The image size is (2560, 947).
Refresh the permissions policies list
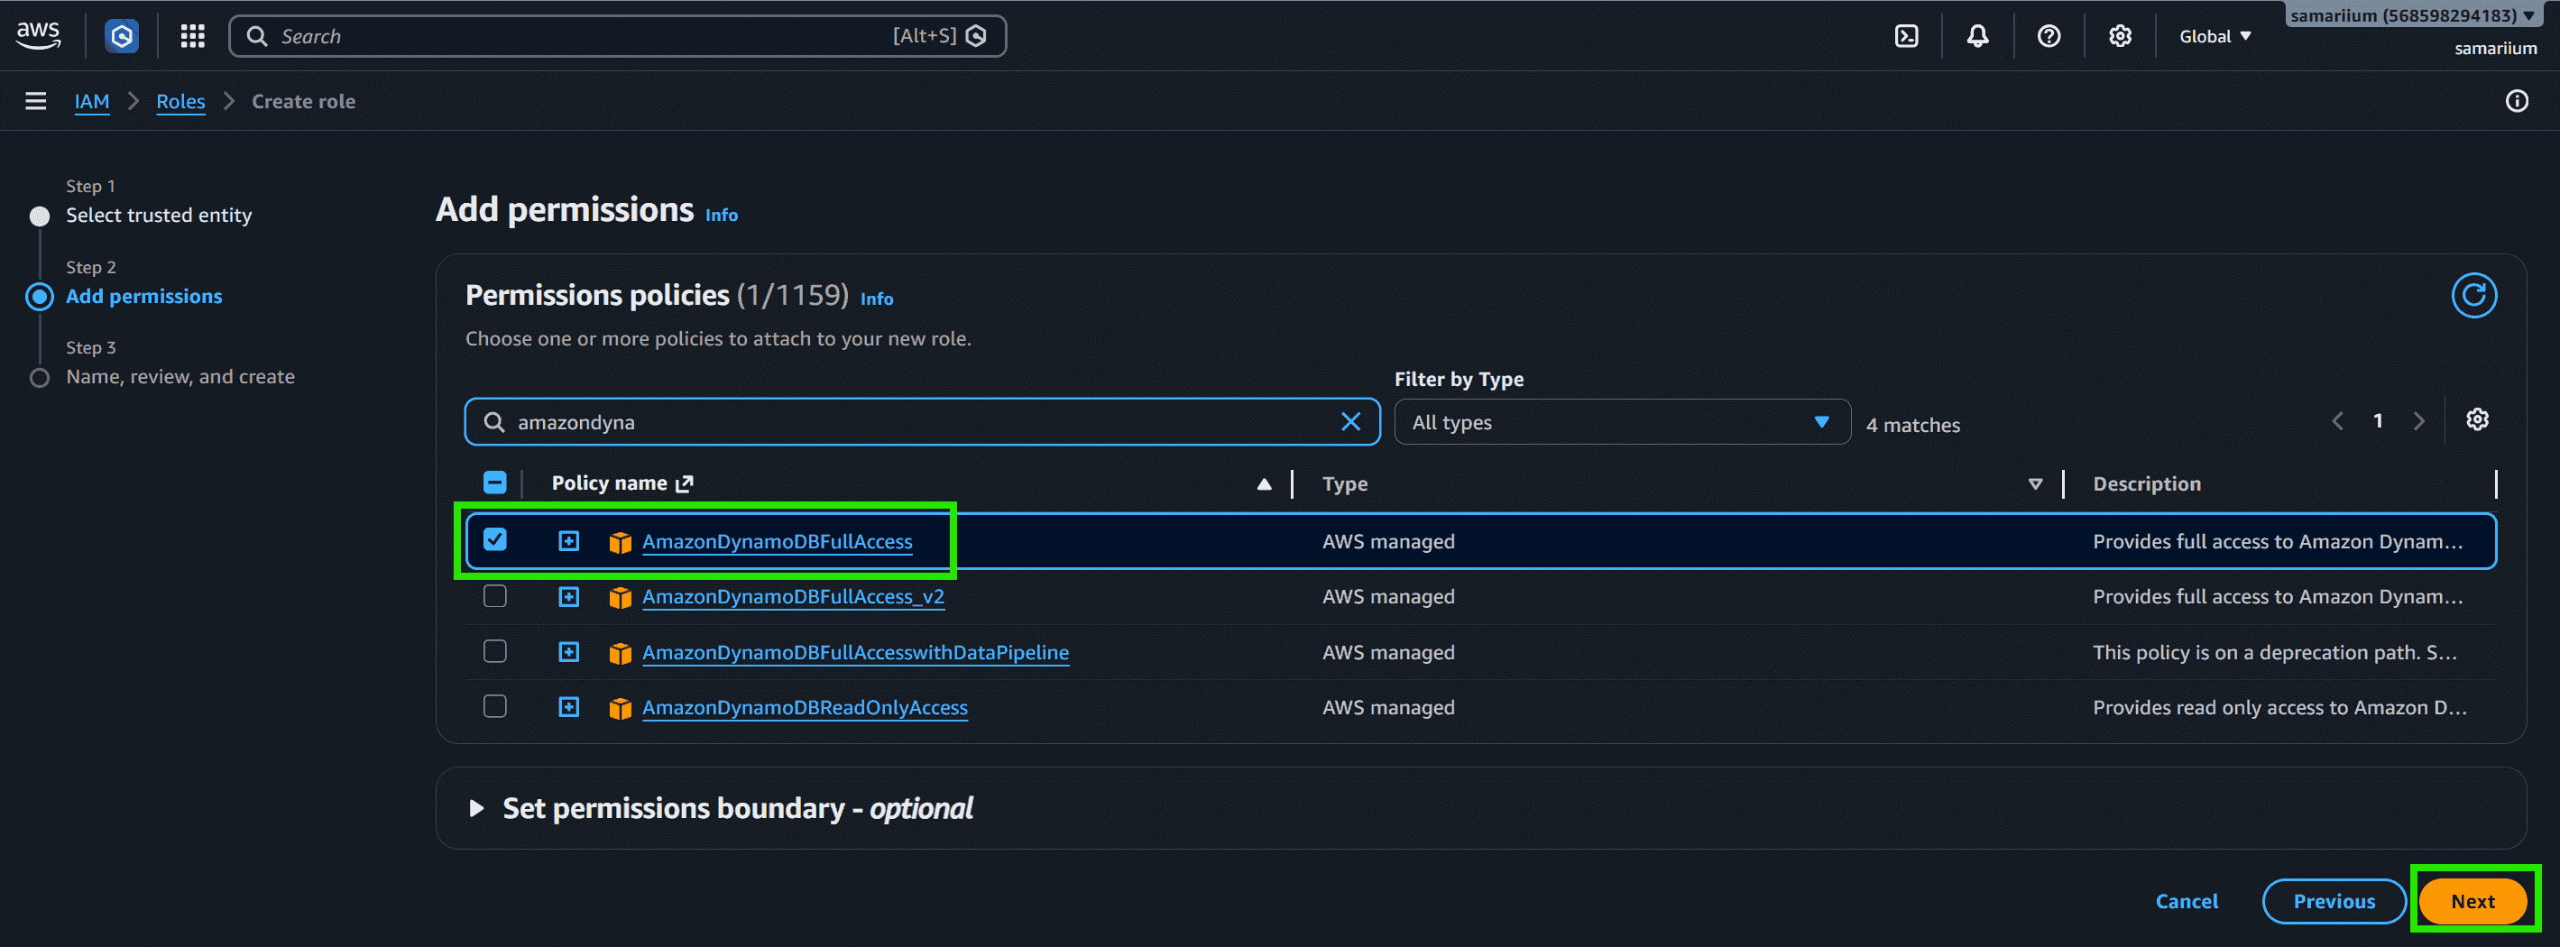[x=2473, y=296]
